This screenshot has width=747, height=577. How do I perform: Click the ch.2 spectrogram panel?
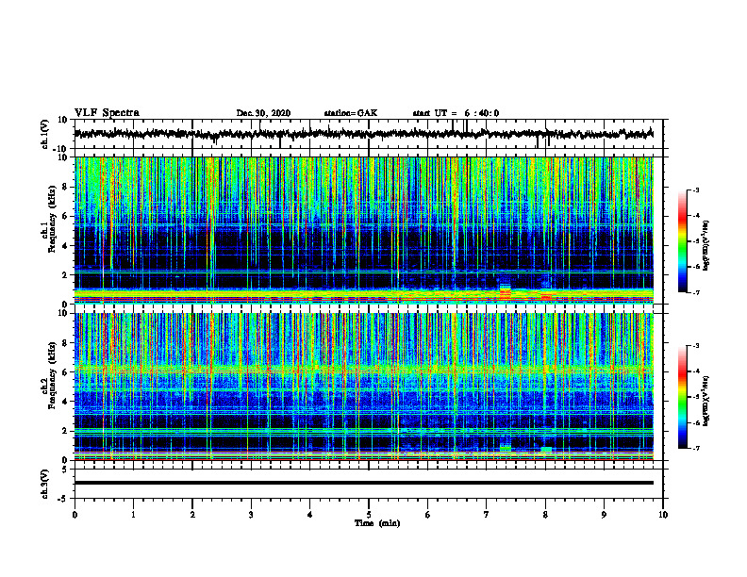coord(364,387)
